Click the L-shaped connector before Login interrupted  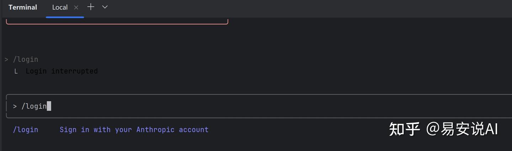point(16,71)
